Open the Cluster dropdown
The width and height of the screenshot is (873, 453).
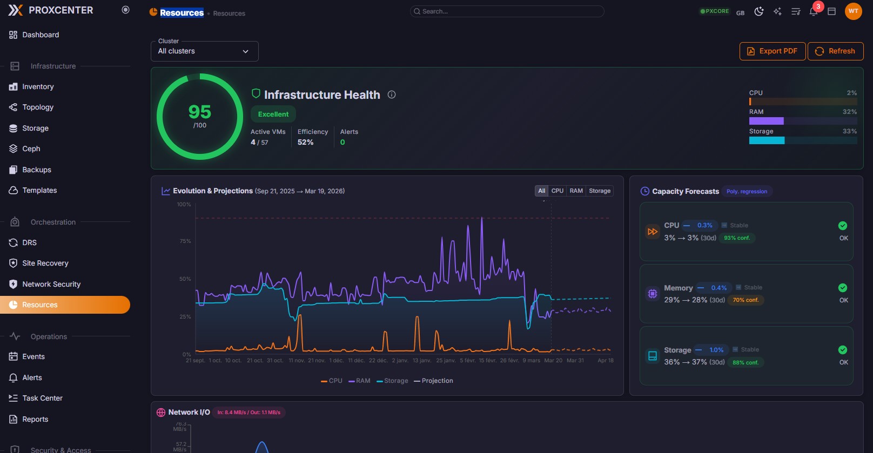(x=204, y=51)
